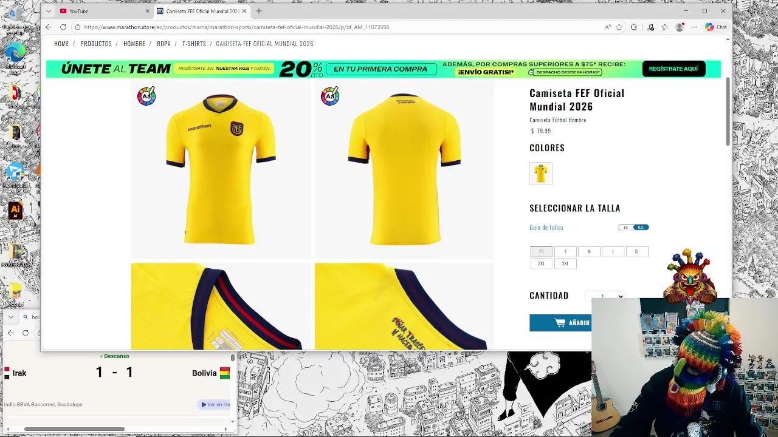The width and height of the screenshot is (778, 437).
Task: Click the Bolivia team name
Action: click(x=204, y=373)
